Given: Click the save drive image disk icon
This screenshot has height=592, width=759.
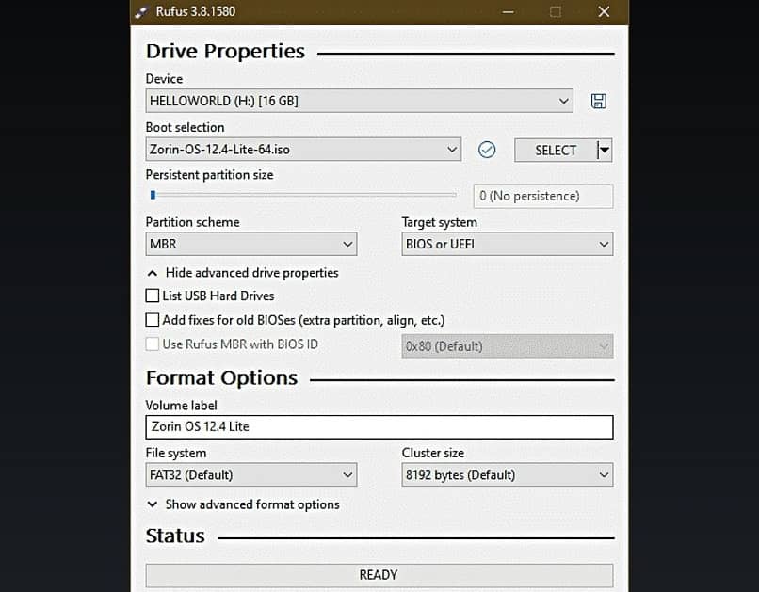Looking at the screenshot, I should click(598, 101).
